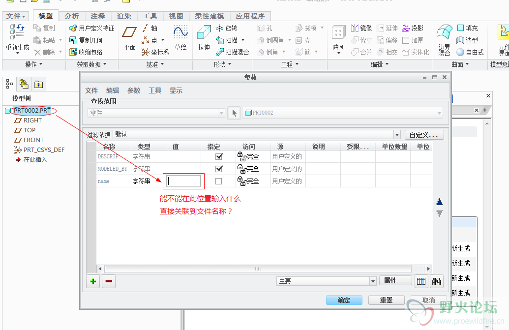
Task: Open the favorites folder tab icon
Action: pyautogui.click(x=39, y=85)
